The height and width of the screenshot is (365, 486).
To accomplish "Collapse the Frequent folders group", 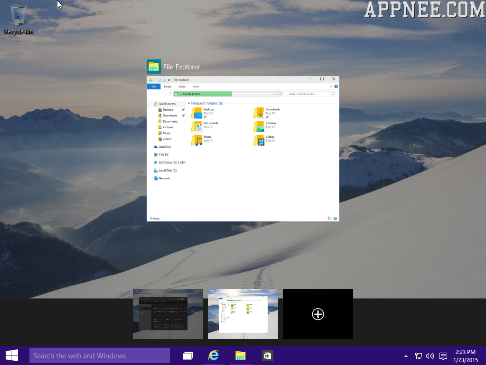I will [x=189, y=103].
